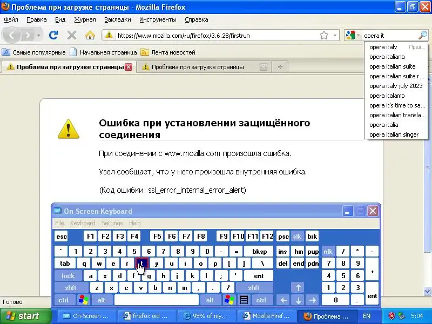Toggle the right ctrl key
Screen dimensions: 432x324
coord(261,300)
